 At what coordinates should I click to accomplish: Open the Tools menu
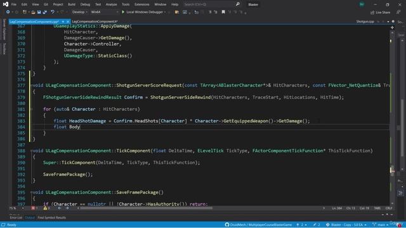coord(126,4)
